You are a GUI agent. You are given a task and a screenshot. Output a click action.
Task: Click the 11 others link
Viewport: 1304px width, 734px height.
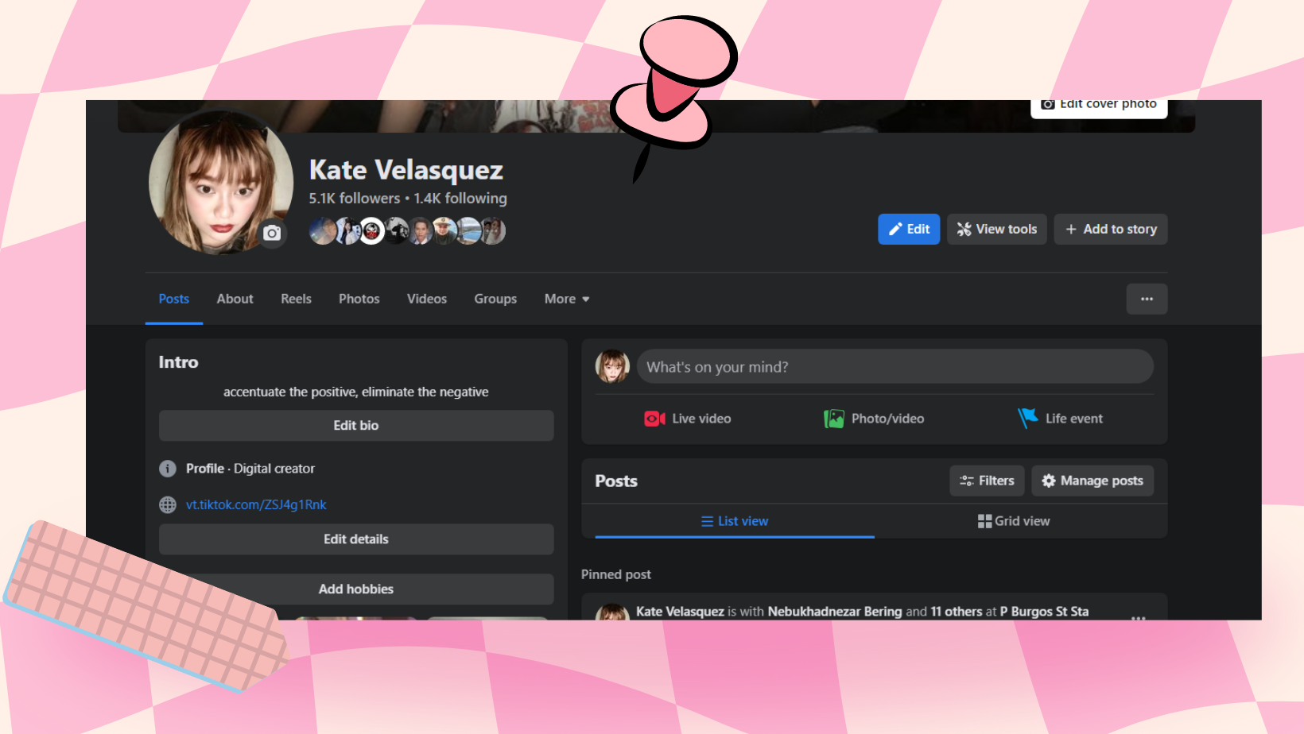pyautogui.click(x=957, y=612)
